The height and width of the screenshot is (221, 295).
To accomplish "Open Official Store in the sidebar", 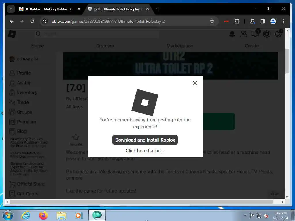I will (27, 184).
